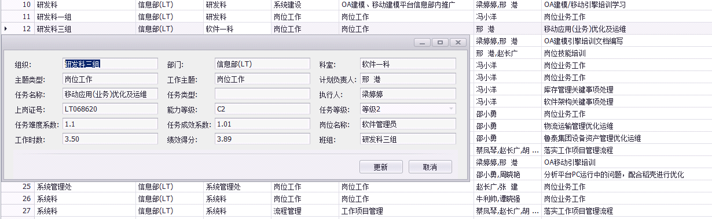Click the 更新 button
Screen dimensions: 712x219
point(380,167)
